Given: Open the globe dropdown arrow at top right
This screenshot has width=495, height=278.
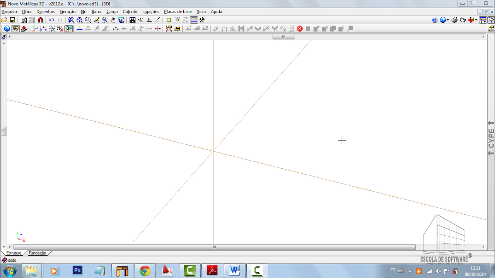Looking at the screenshot, I should pyautogui.click(x=448, y=20).
